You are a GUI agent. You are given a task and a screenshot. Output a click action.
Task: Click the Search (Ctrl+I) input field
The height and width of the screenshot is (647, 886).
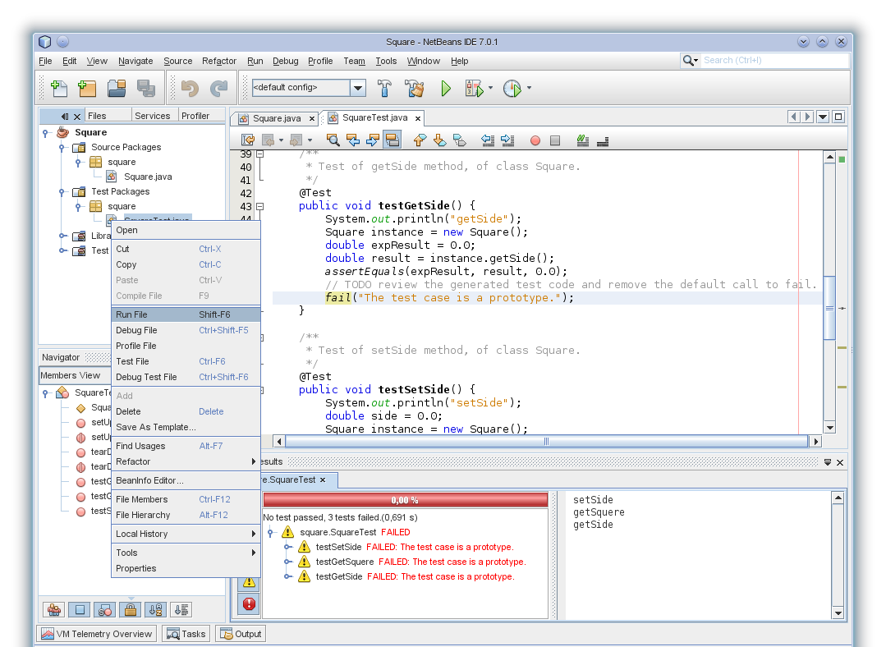(774, 61)
